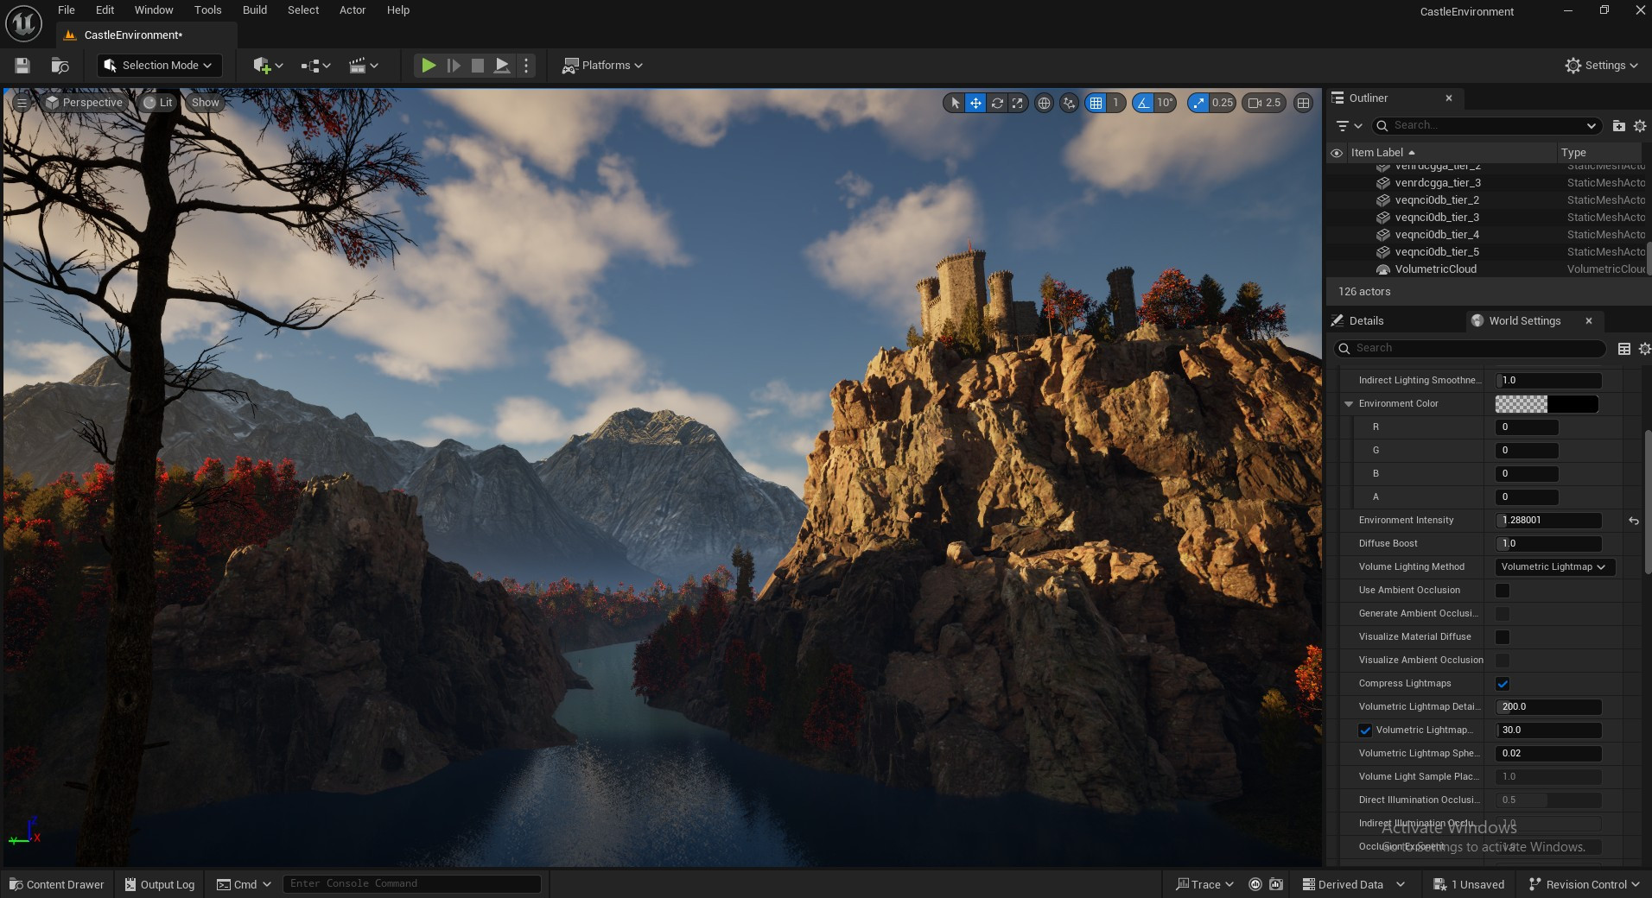
Task: Open grid snap size value 1
Action: click(1115, 103)
